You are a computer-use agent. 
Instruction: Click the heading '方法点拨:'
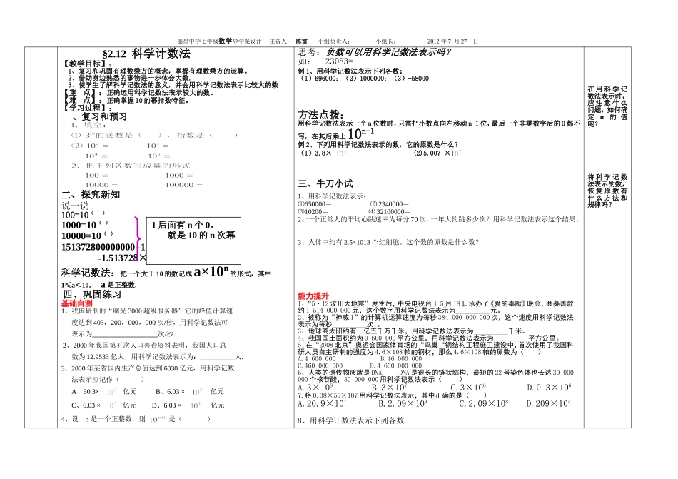coord(321,115)
